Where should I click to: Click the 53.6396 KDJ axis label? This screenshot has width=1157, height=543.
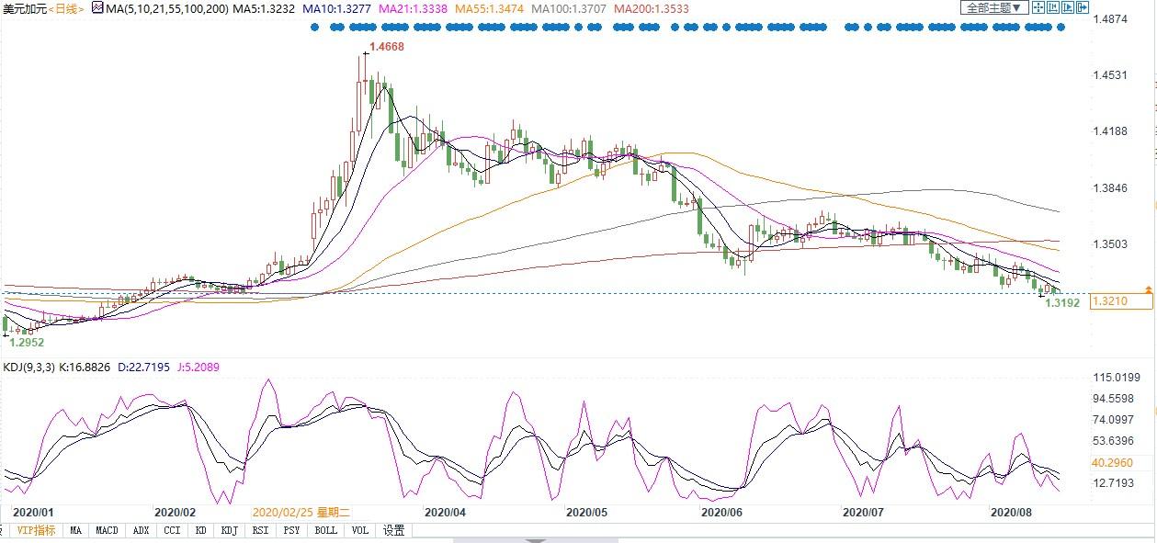pos(1112,440)
